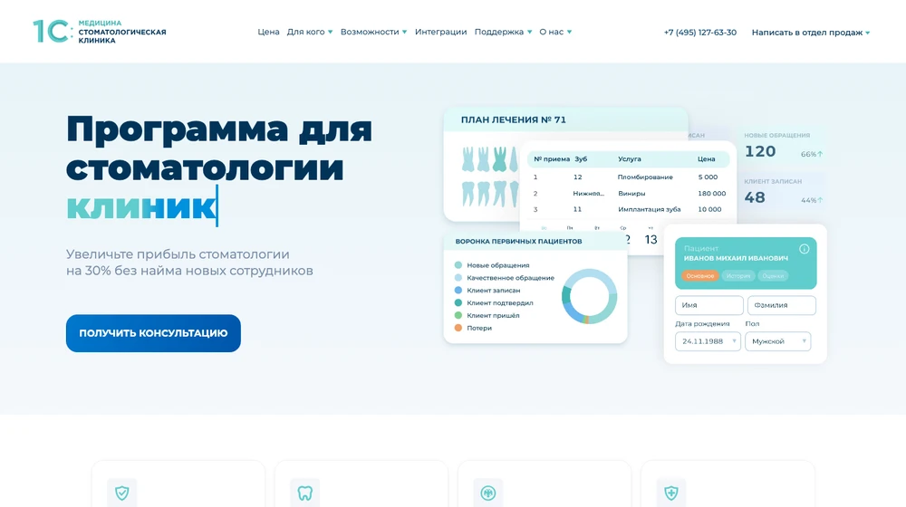Expand the Для кого dropdown menu
The height and width of the screenshot is (507, 906).
(x=310, y=32)
